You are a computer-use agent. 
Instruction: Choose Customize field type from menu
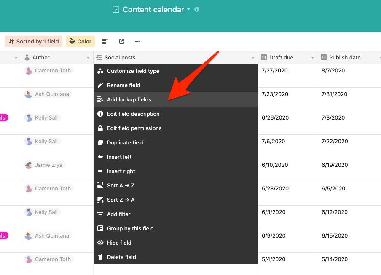pos(176,71)
